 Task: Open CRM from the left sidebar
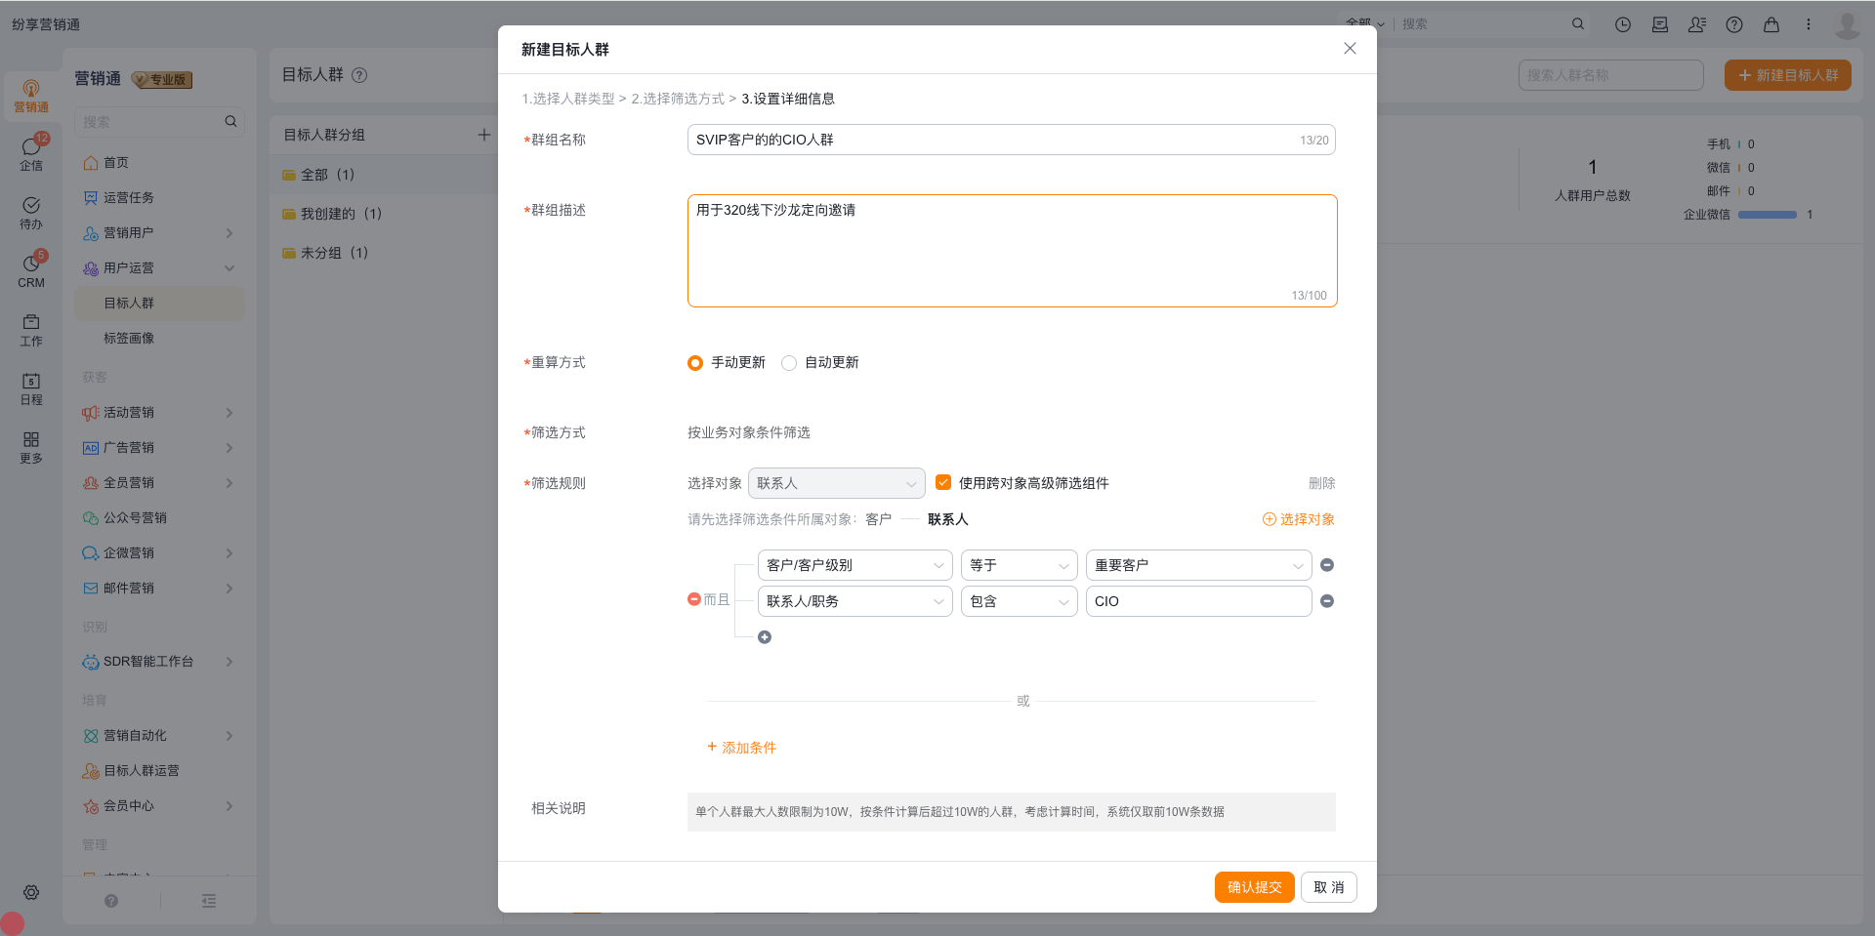[x=31, y=270]
